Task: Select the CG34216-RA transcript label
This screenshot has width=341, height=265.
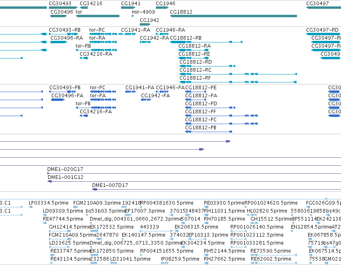Action: (96, 54)
